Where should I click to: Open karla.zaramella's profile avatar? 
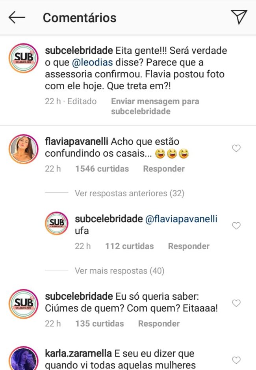(24, 358)
